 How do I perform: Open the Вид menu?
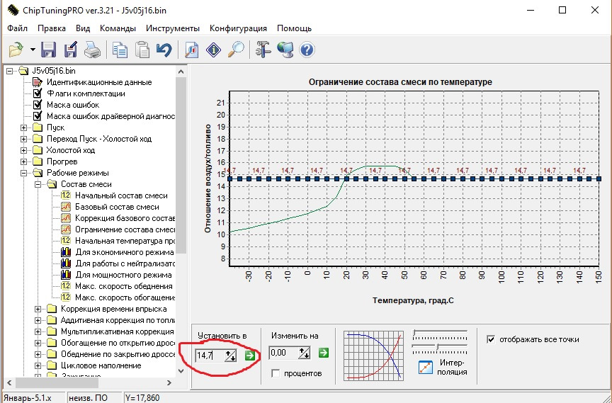83,28
